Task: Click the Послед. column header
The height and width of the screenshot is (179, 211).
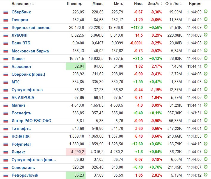Action: click(75, 4)
